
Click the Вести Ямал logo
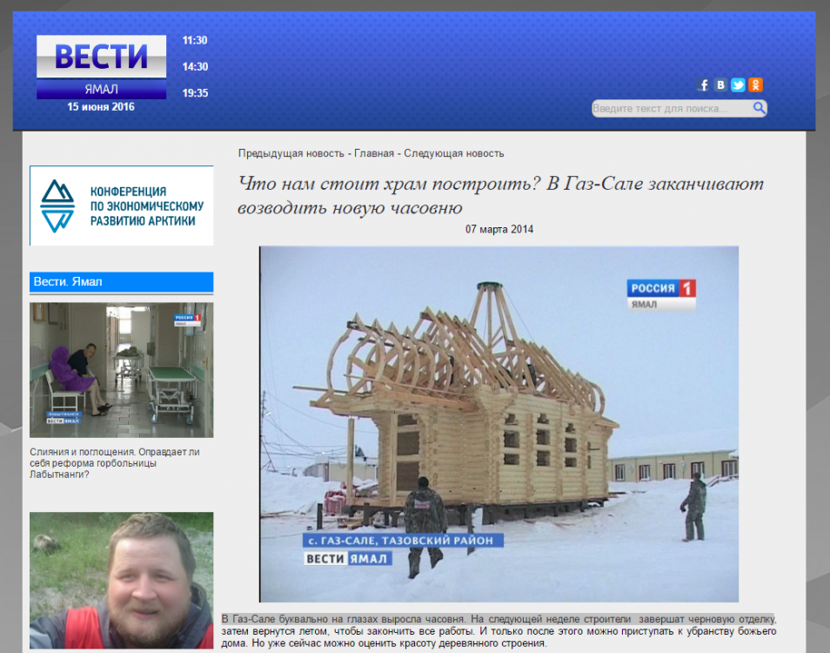[101, 67]
